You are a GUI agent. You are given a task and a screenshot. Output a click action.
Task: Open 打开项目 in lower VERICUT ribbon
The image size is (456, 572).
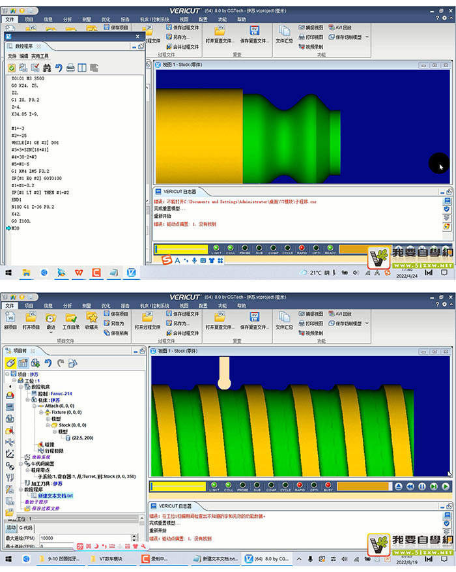(31, 322)
